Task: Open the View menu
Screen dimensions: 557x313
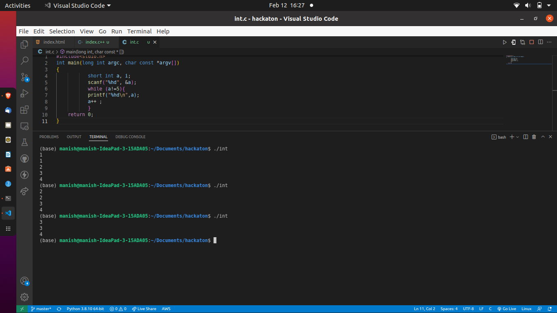Action: [86, 31]
